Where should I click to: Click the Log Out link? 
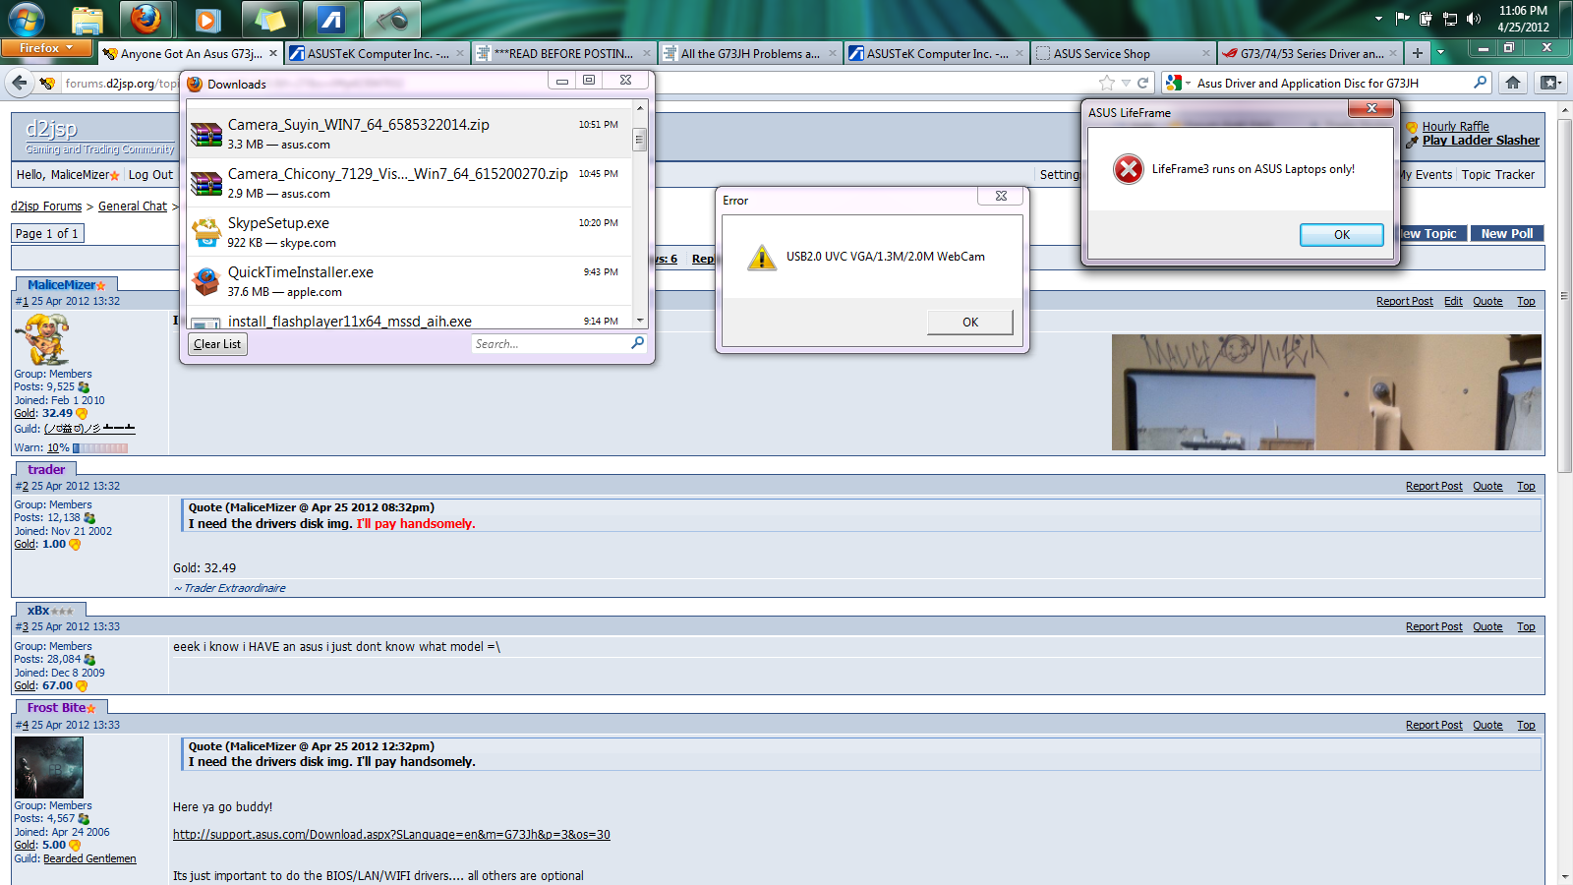[150, 175]
